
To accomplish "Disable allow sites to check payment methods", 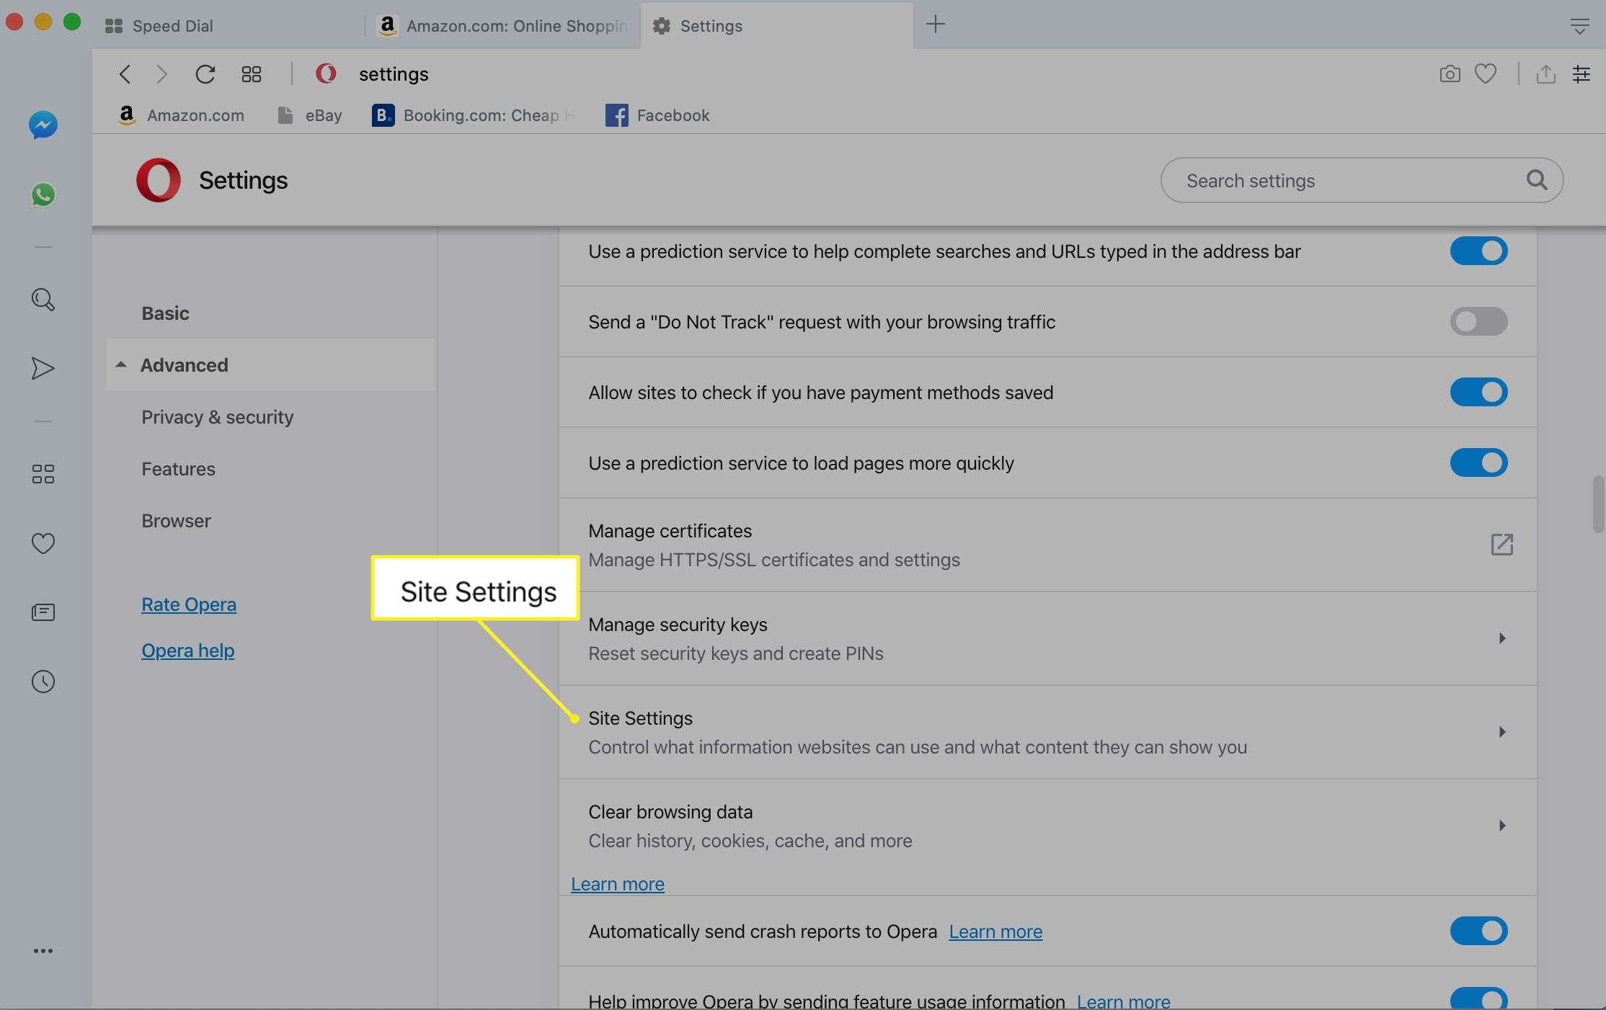I will coord(1479,392).
